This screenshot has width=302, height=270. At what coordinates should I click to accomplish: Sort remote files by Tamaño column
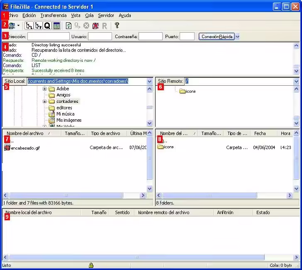[x=211, y=133]
